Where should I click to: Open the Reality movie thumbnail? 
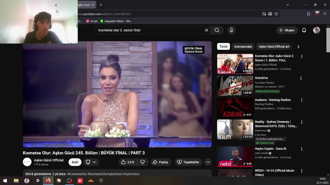pos(235,130)
